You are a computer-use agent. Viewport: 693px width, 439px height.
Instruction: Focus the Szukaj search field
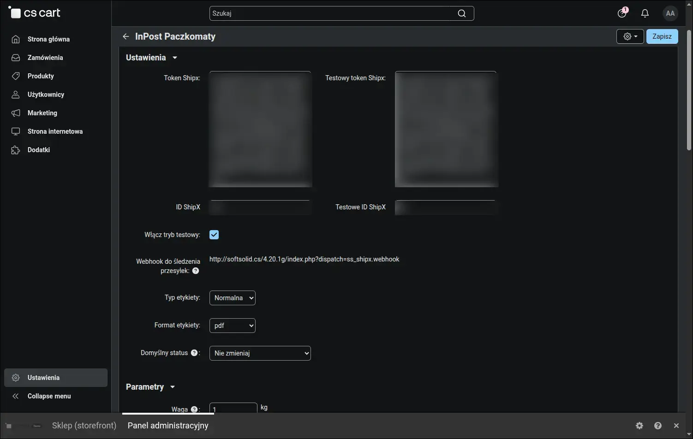tap(341, 13)
